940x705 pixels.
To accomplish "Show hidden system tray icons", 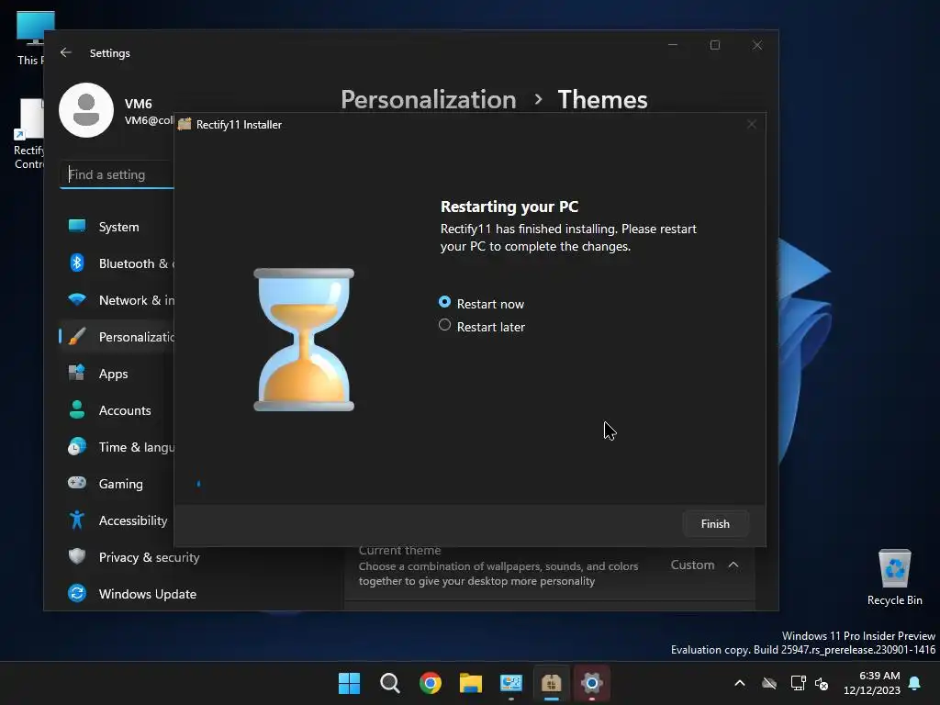I will coord(740,683).
